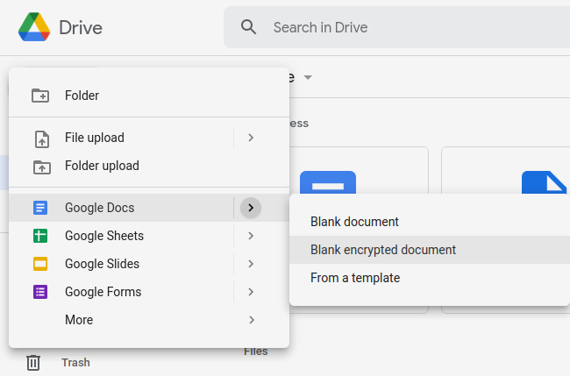Screen dimensions: 570x376
Task: Click the Folder upload icon
Action: [40, 166]
